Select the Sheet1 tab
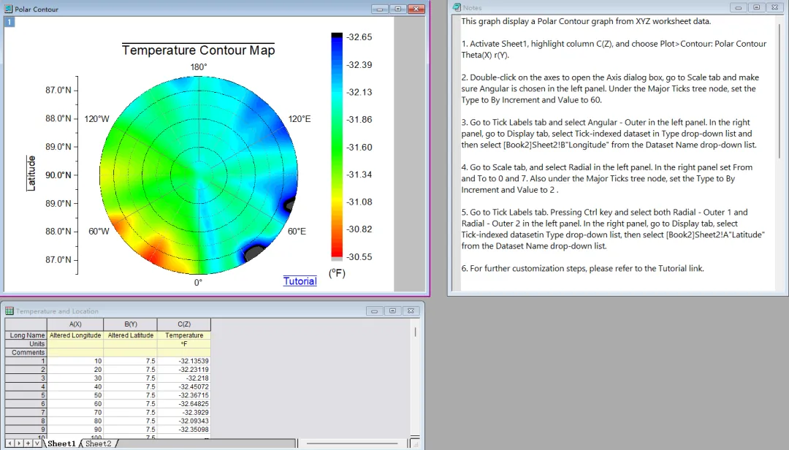Image resolution: width=789 pixels, height=450 pixels. click(x=61, y=443)
